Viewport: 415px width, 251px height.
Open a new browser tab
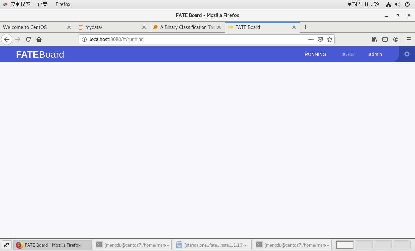tap(305, 27)
